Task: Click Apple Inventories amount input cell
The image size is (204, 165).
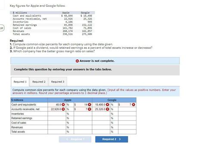Action: [57, 114]
